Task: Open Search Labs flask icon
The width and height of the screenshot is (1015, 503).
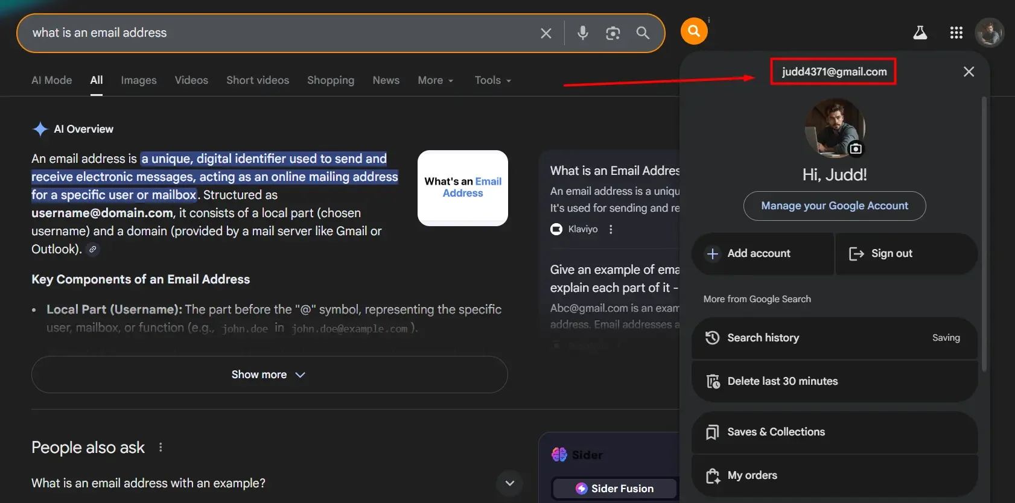Action: [x=920, y=33]
